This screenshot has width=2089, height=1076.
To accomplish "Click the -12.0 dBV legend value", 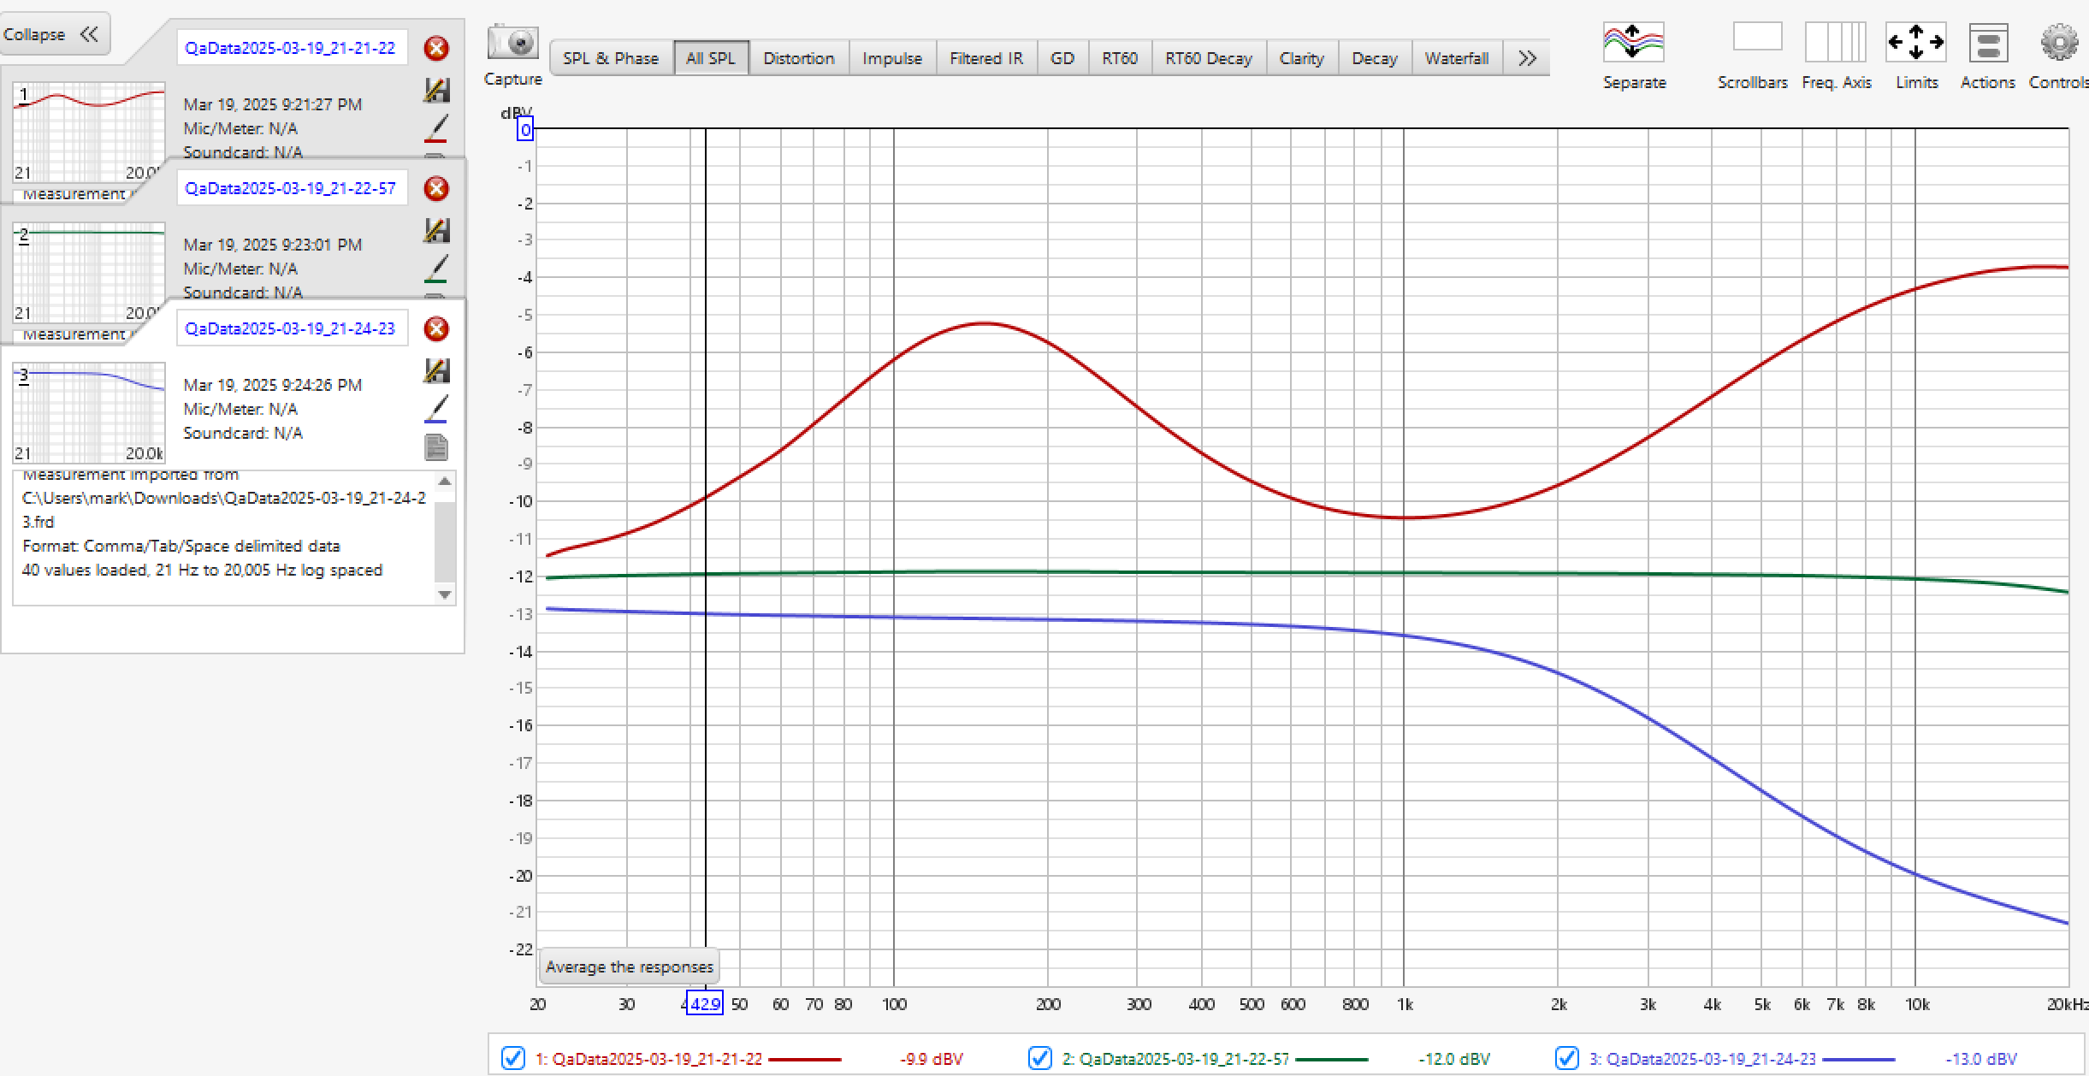I will 1454,1059.
